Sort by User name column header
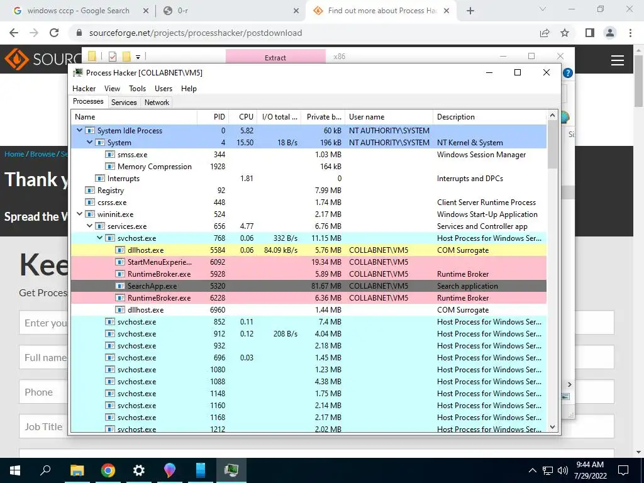 (389, 117)
